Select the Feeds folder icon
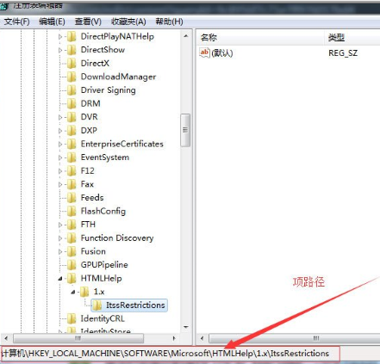 point(72,198)
